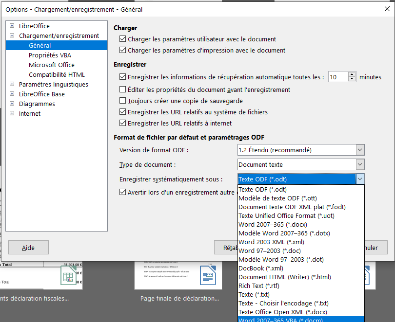Decrease autosave minutes with down arrow
The image size is (395, 322).
coord(352,79)
